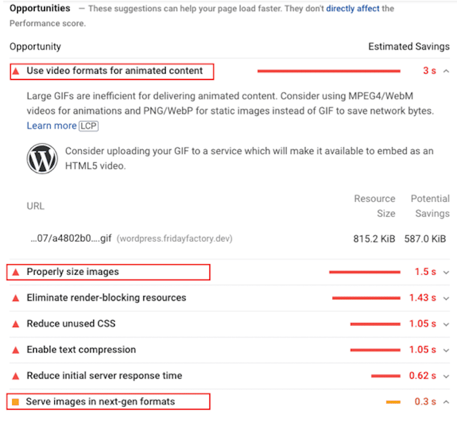Click orange square beside Serve images in next-gen
457x422 pixels.
tap(15, 402)
